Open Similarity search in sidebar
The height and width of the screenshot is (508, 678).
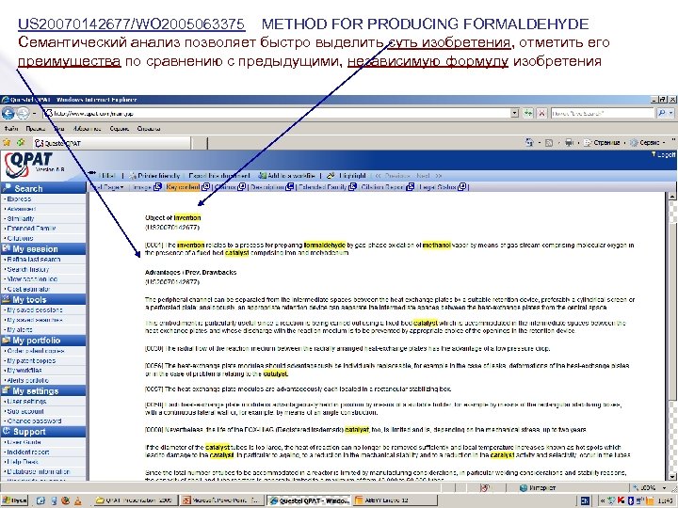pyautogui.click(x=21, y=218)
